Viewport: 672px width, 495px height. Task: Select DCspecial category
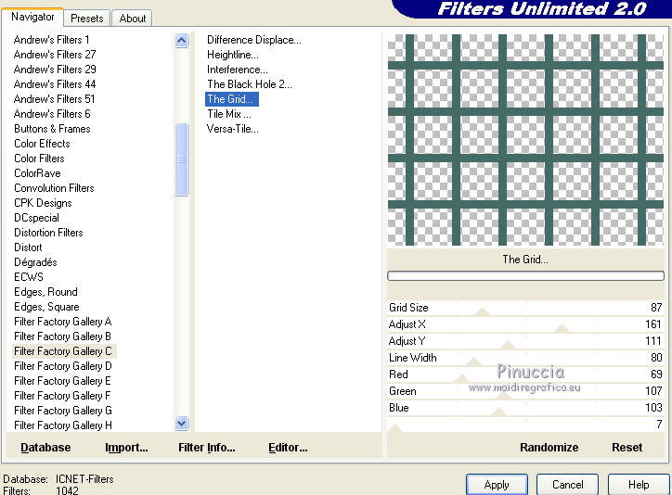click(36, 218)
